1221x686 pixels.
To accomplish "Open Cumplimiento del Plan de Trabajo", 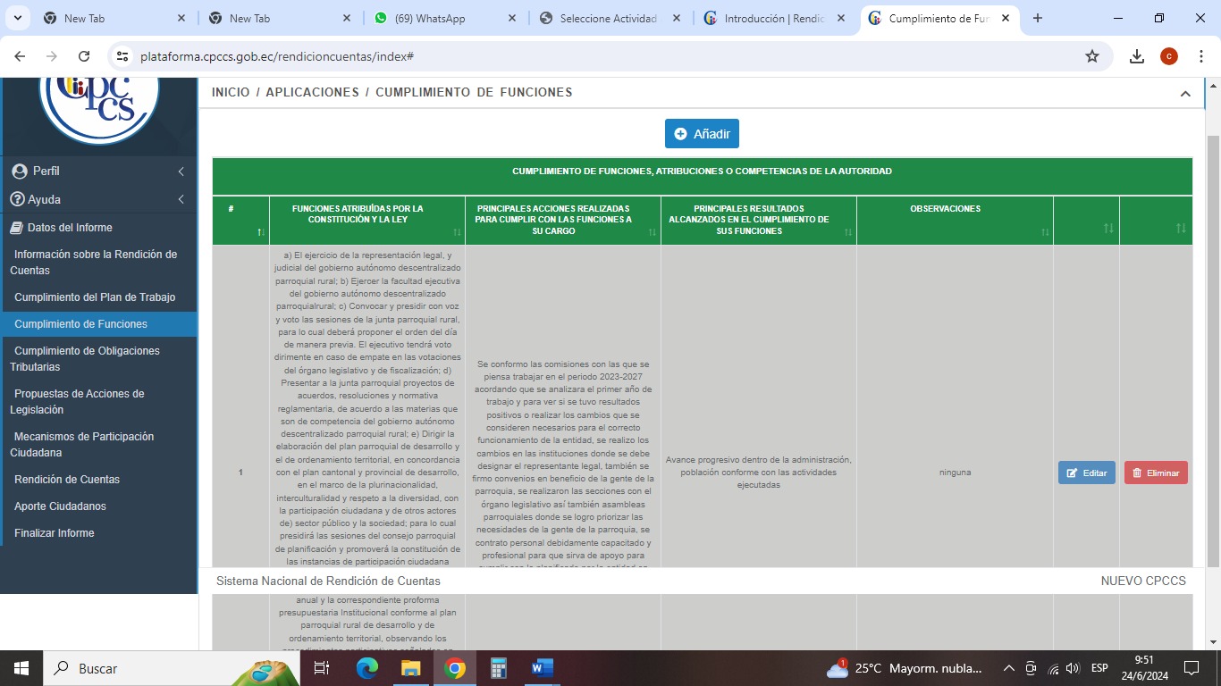I will click(95, 297).
